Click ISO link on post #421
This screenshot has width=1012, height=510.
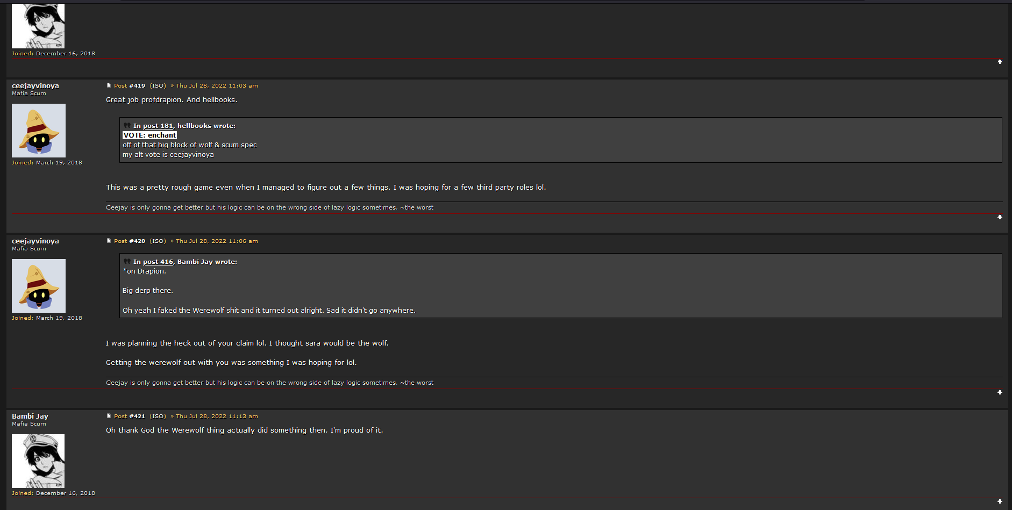pos(158,416)
